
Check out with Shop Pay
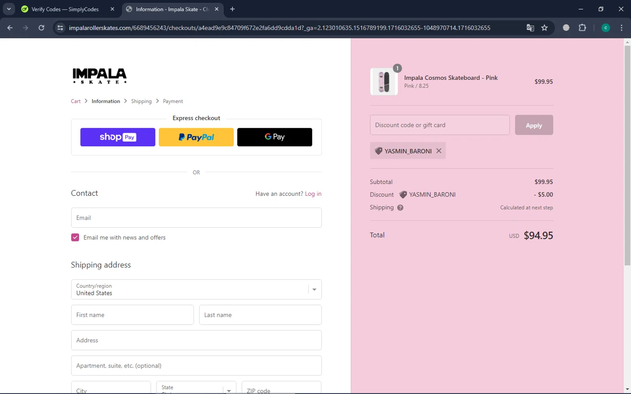pyautogui.click(x=118, y=137)
